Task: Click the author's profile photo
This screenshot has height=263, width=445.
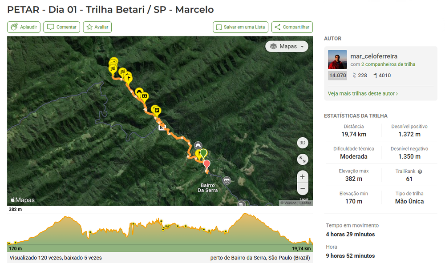Action: coord(337,60)
